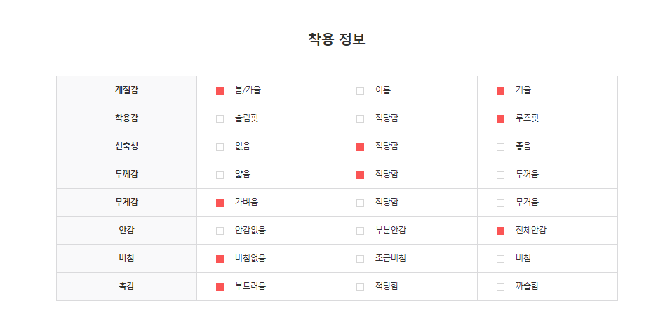Viewport: 670px width, 335px height.
Task: Toggle the 루즈핏 fit checkbox
Action: pos(500,118)
